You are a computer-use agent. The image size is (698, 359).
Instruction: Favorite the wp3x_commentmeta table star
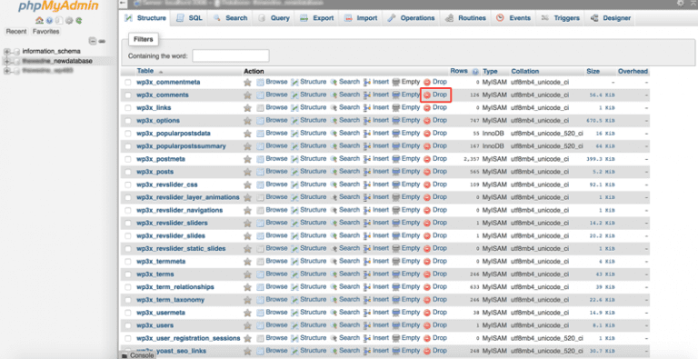tap(247, 83)
